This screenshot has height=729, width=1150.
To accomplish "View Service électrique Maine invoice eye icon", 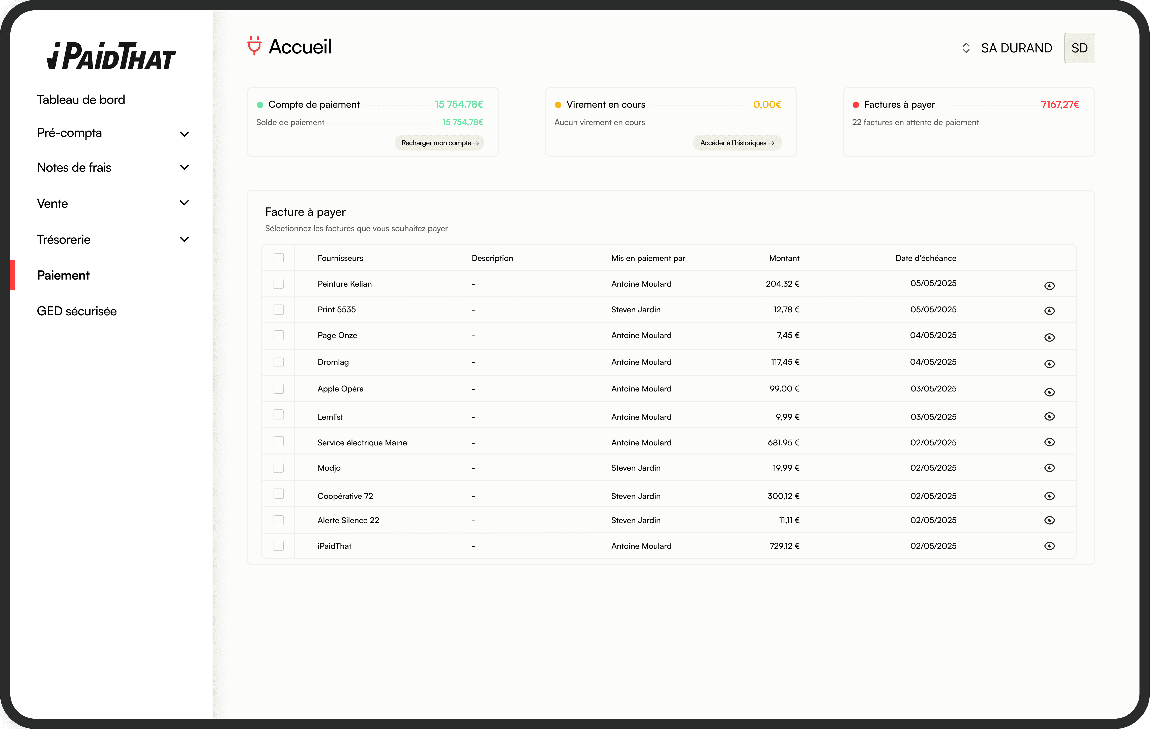I will point(1049,442).
